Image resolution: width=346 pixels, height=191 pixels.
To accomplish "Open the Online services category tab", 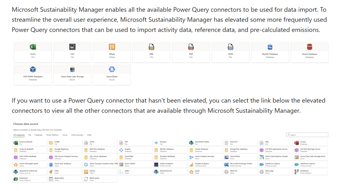I will 77,135.
